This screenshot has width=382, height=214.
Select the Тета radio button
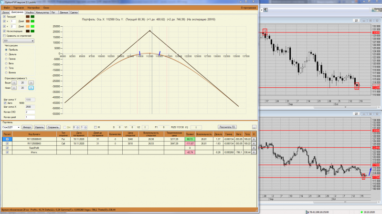coord(6,68)
